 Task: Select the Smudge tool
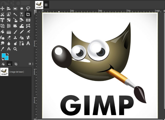[x=2, y=43]
